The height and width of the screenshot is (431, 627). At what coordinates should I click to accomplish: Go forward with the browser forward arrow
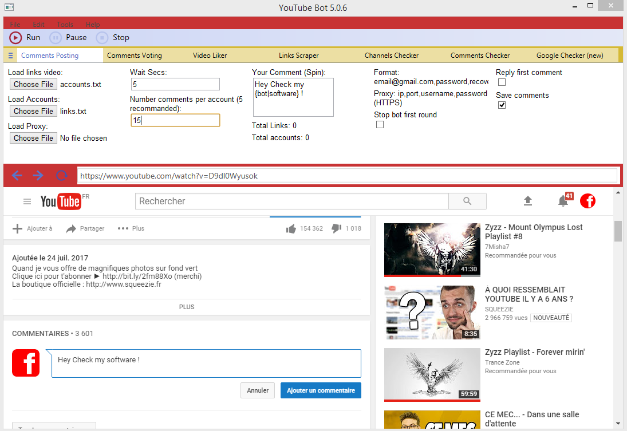tap(38, 176)
